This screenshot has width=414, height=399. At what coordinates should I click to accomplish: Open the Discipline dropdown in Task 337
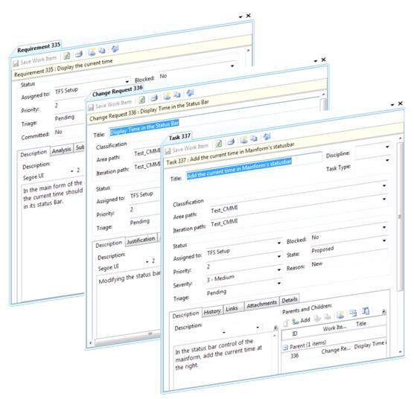387,147
